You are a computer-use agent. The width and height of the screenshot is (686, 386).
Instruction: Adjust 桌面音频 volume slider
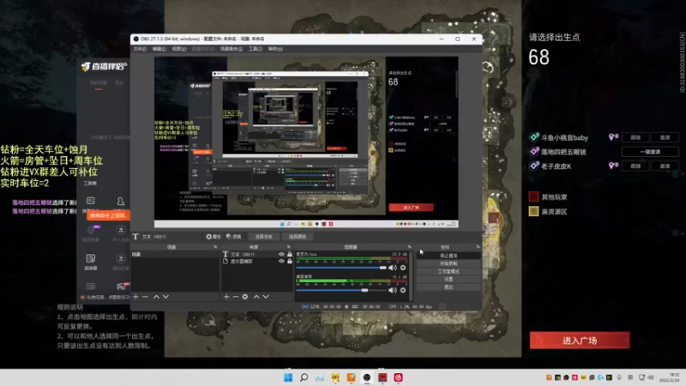click(x=341, y=290)
